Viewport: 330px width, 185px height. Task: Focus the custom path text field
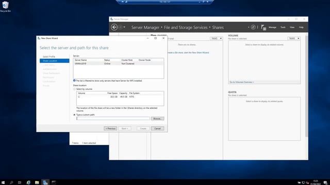pos(113,119)
